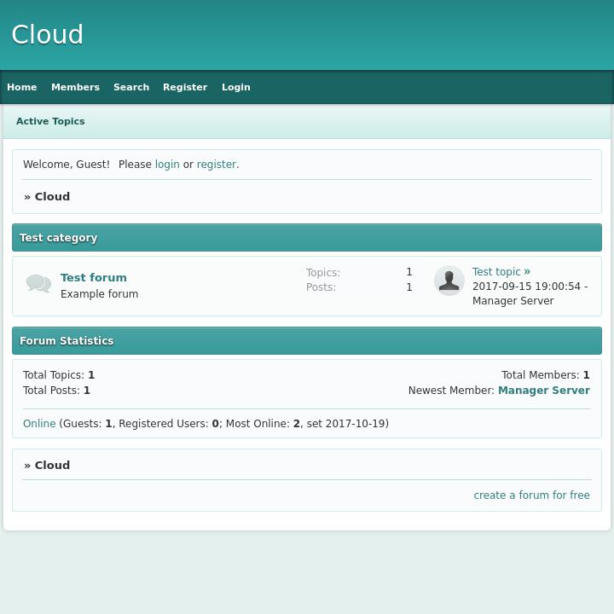614x614 pixels.
Task: Go to the Members page
Action: click(x=75, y=87)
